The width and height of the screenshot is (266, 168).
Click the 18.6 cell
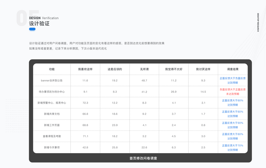[x=115, y=114]
